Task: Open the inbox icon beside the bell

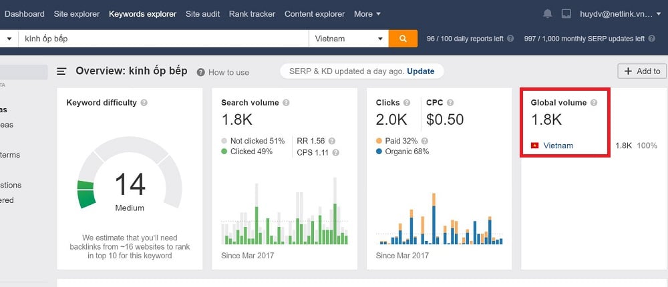Action: coord(566,13)
